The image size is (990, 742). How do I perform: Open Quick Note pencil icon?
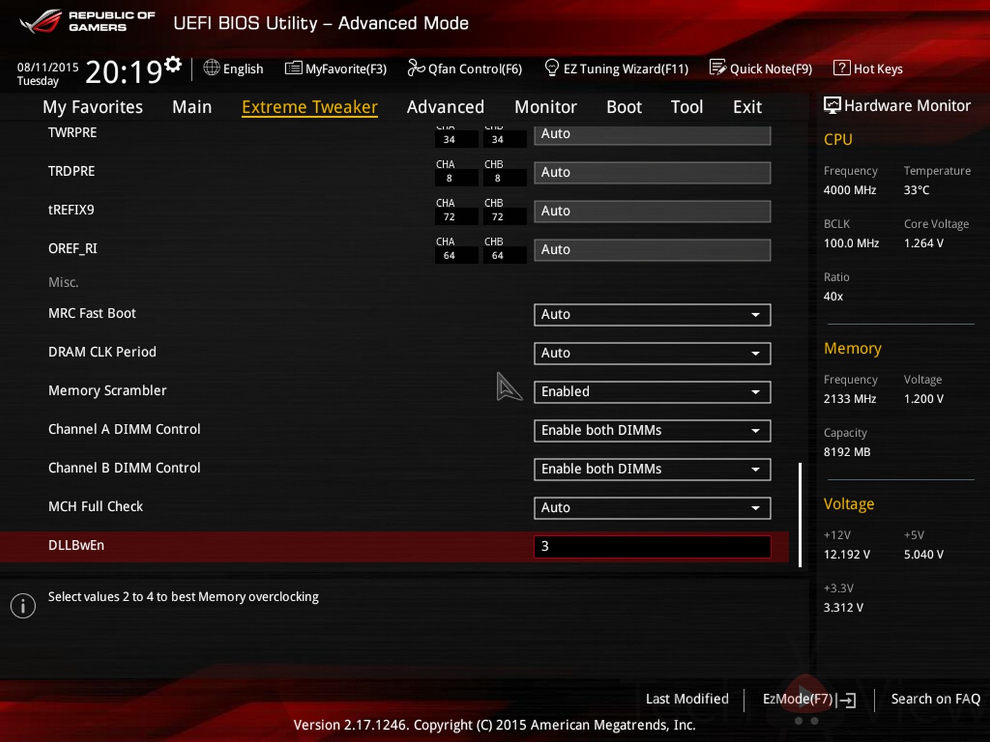click(x=718, y=67)
